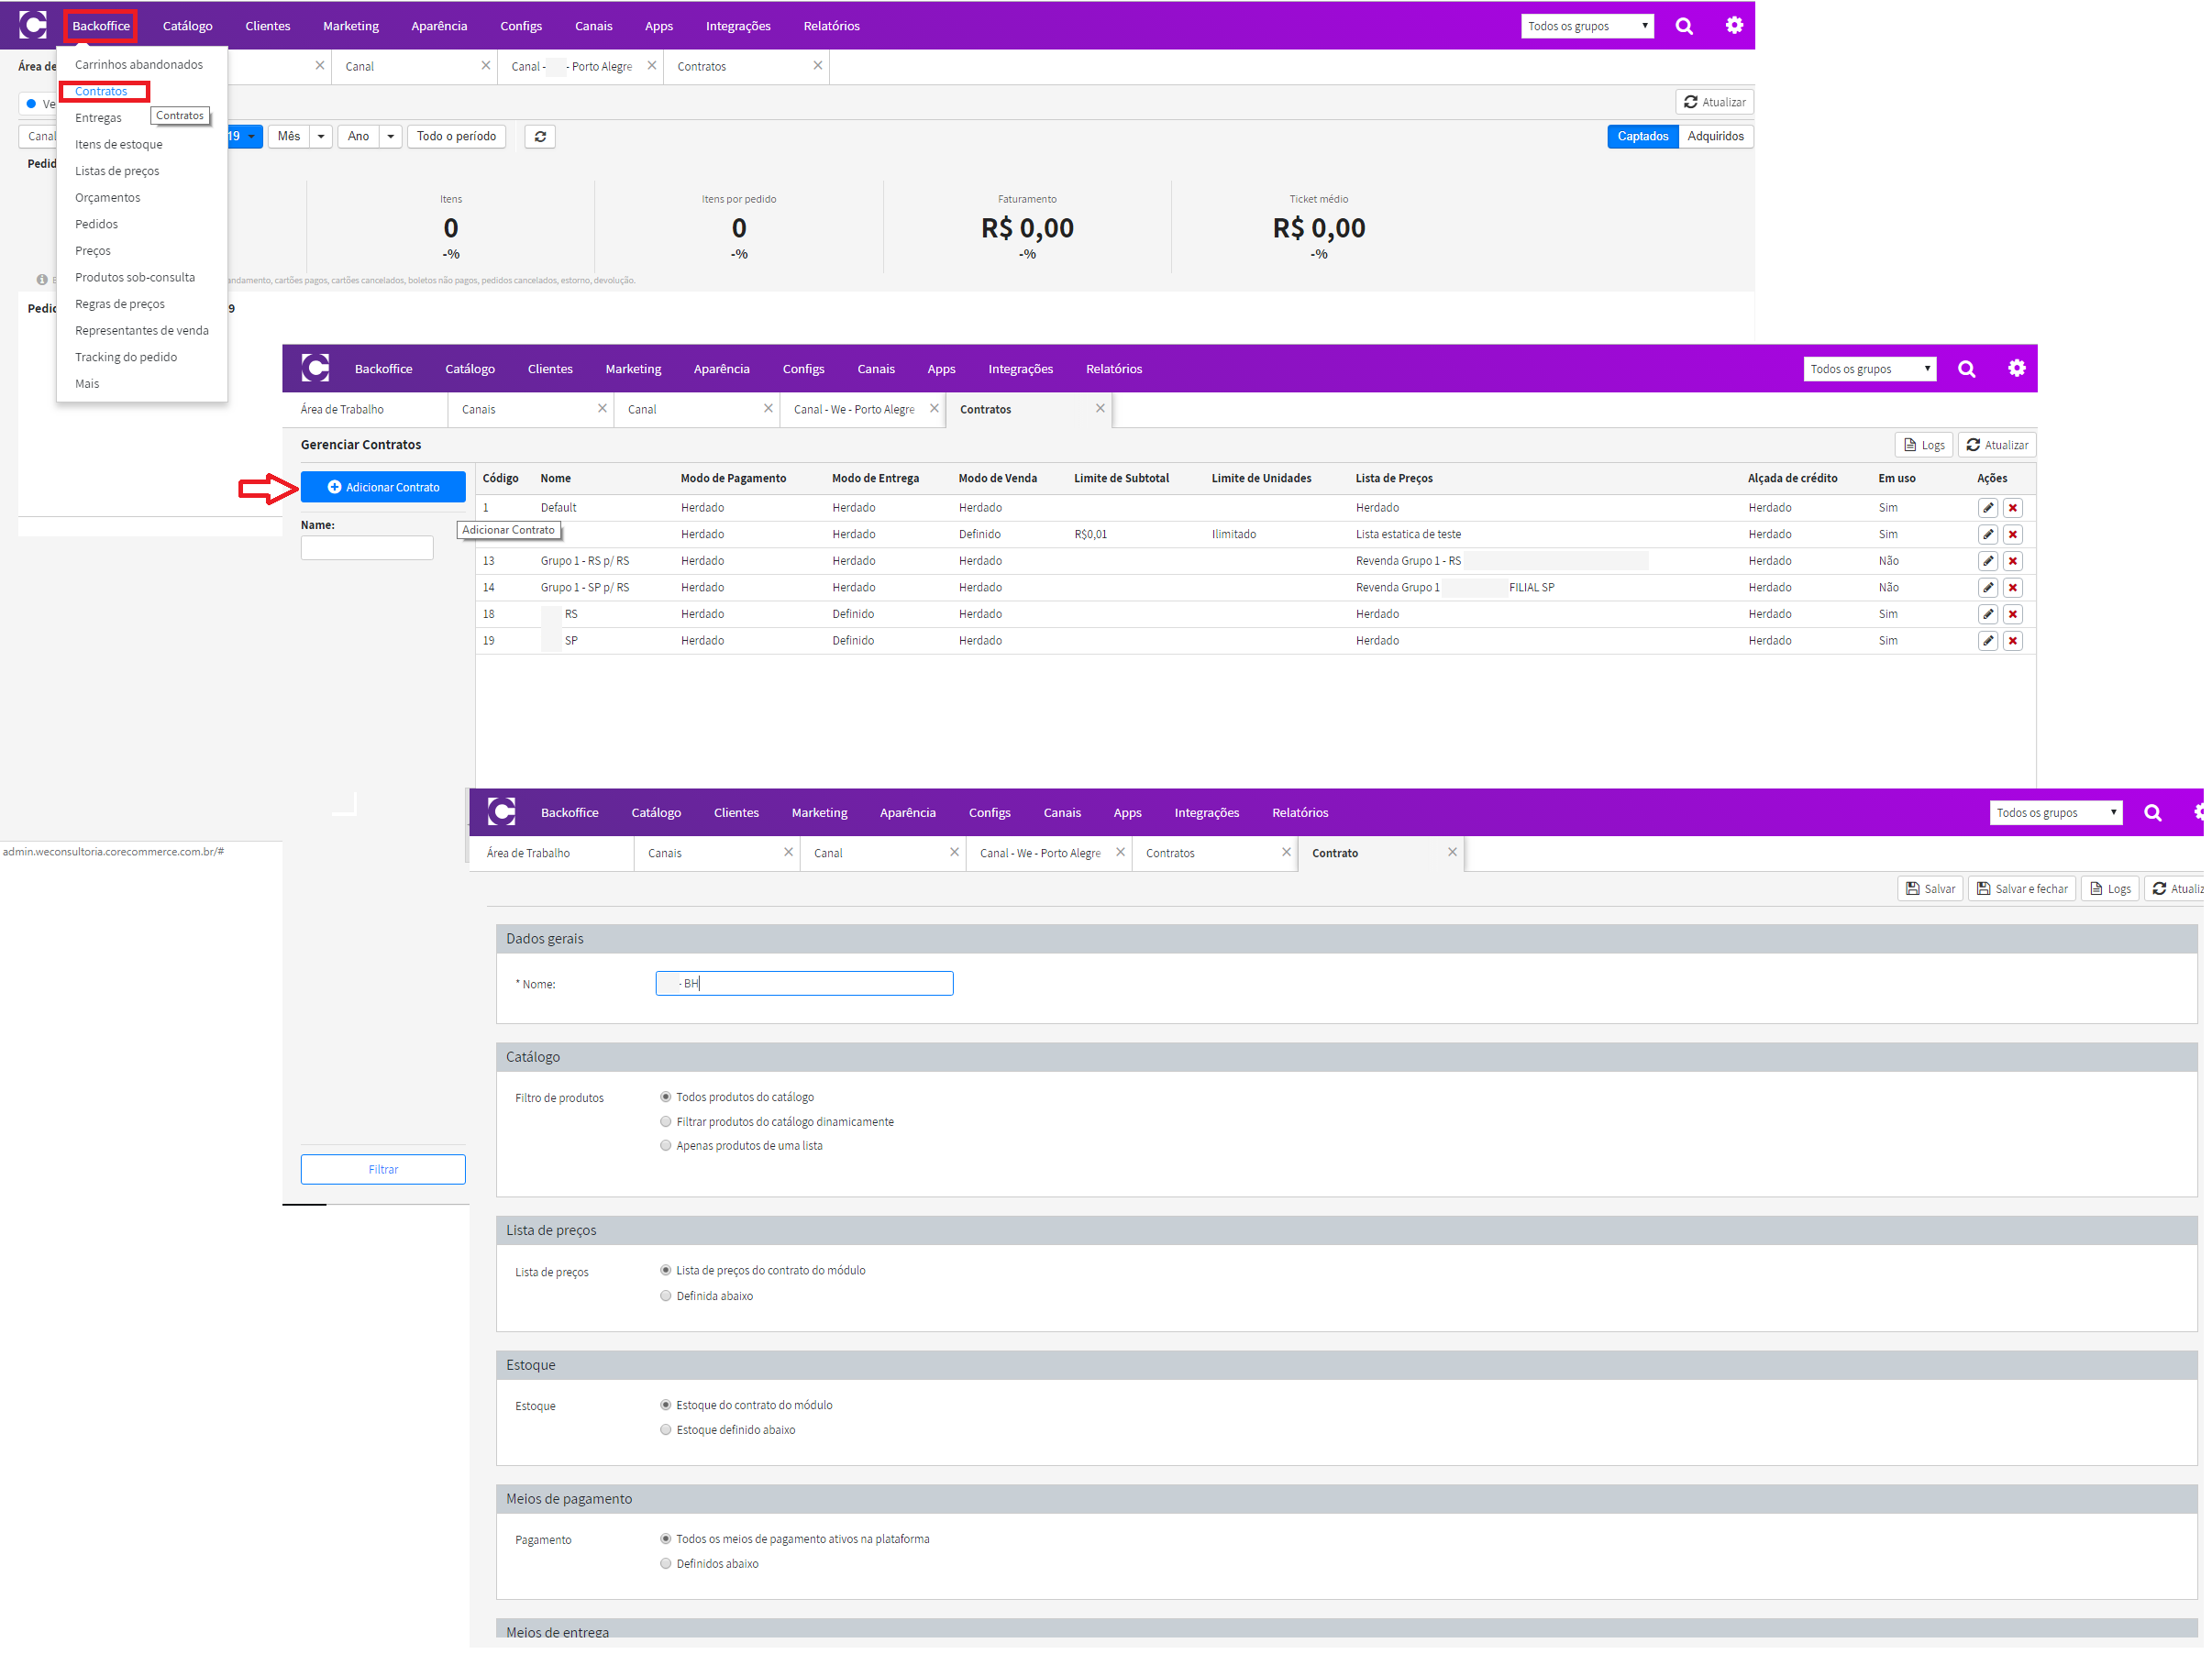Close the Contrato tab in the form window

tap(1452, 853)
